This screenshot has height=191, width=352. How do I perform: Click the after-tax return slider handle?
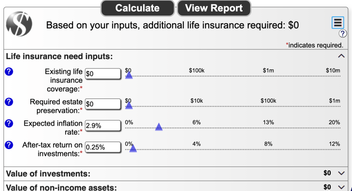coord(133,148)
